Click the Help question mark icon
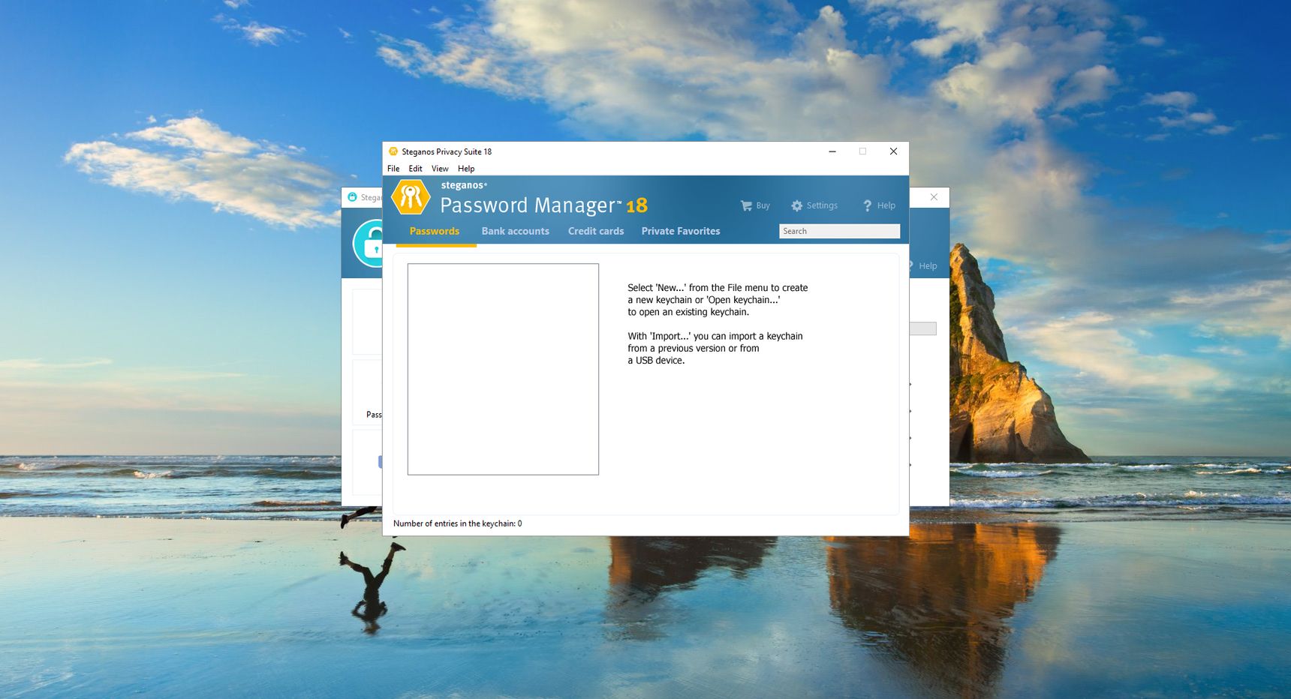 868,205
